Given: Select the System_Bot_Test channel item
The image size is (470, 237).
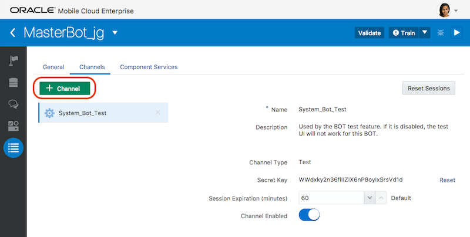Looking at the screenshot, I should 82,113.
